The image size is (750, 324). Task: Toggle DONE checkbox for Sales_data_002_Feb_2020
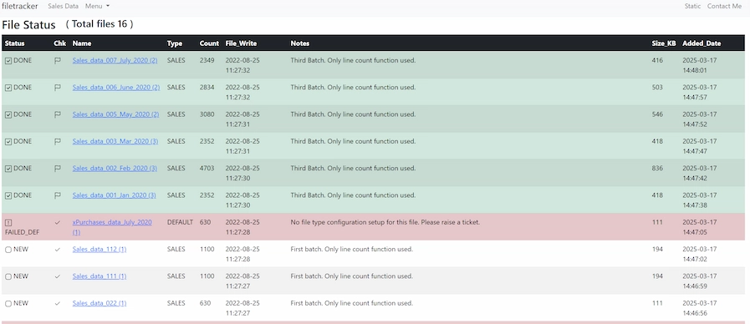pos(8,169)
